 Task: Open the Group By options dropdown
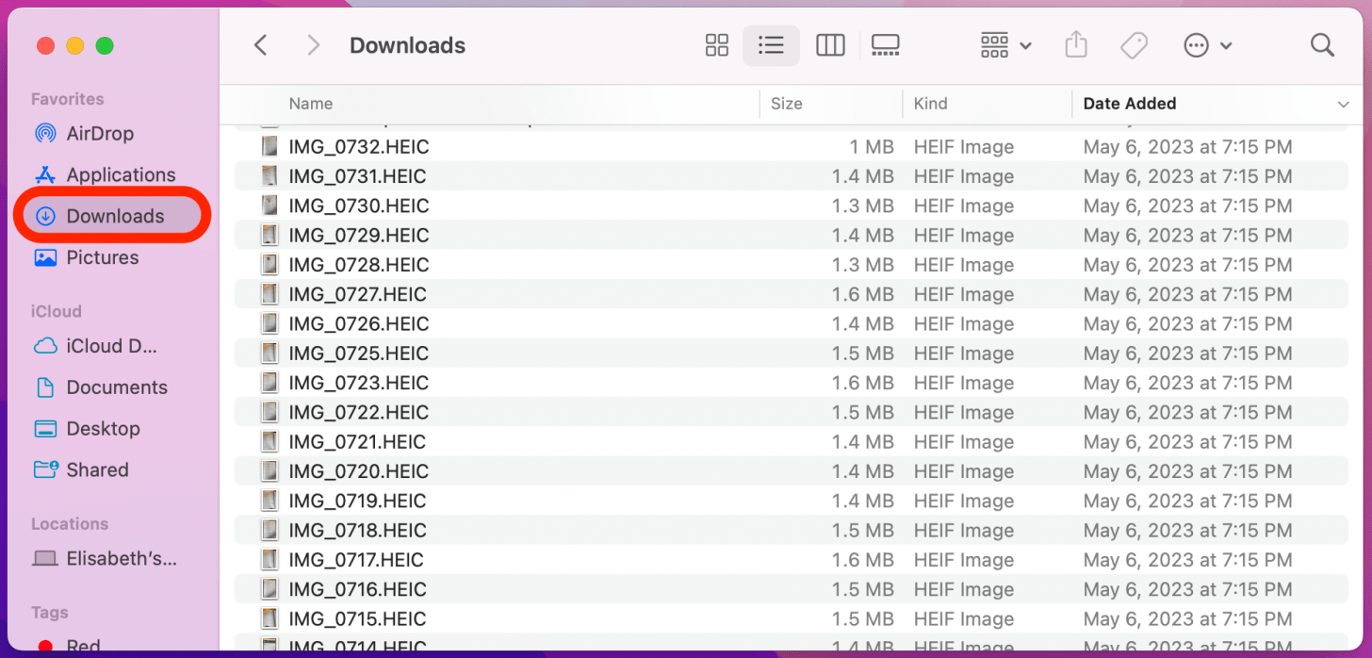(1005, 45)
